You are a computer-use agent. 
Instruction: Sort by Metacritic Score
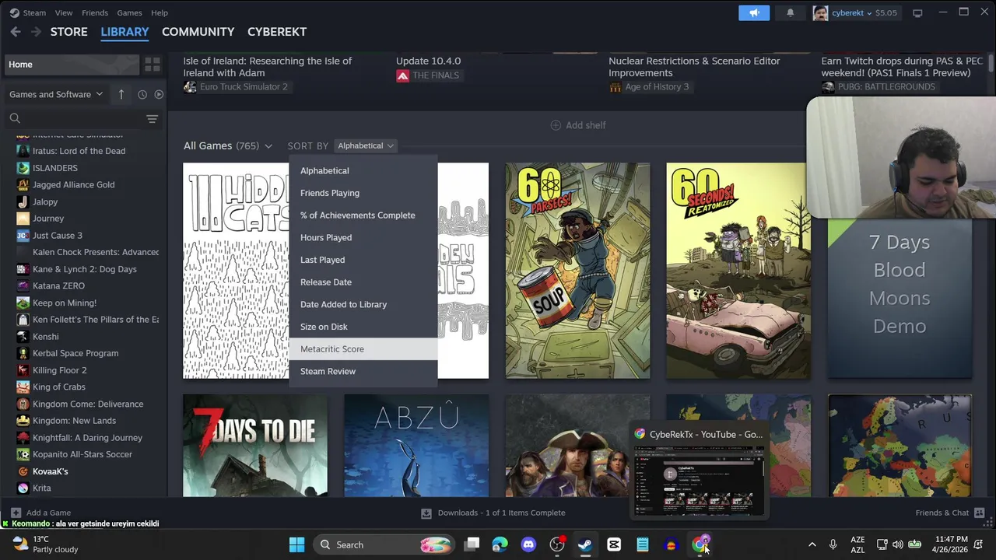point(363,349)
